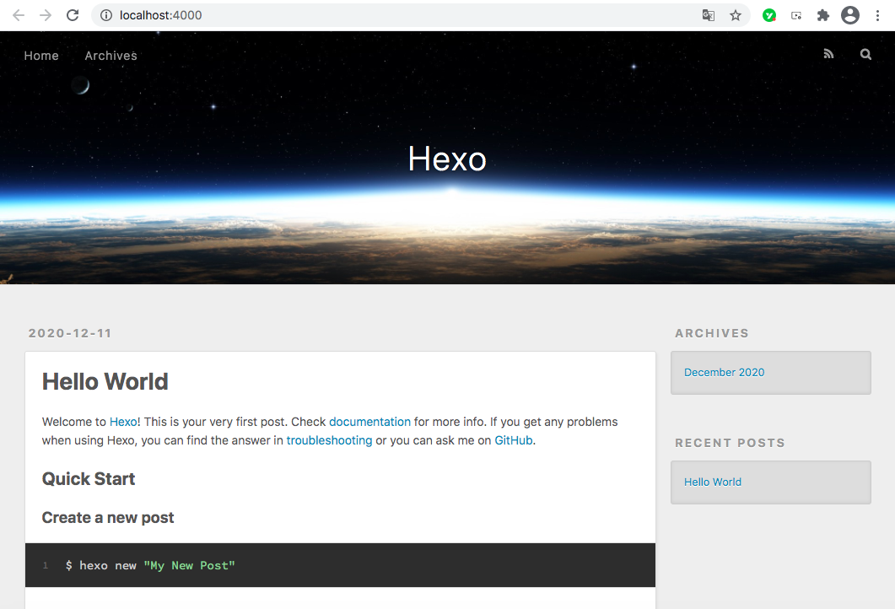Open the Chrome profile avatar
Image resolution: width=895 pixels, height=609 pixels.
pyautogui.click(x=850, y=15)
